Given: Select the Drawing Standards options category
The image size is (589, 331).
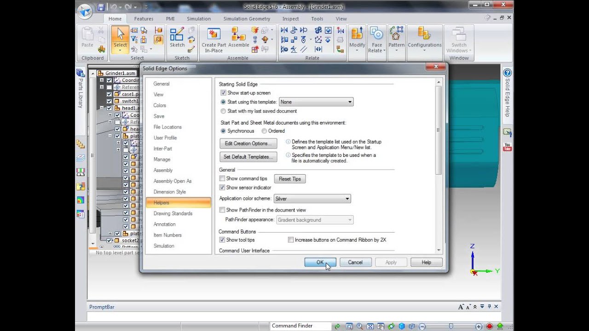Looking at the screenshot, I should click(x=173, y=213).
